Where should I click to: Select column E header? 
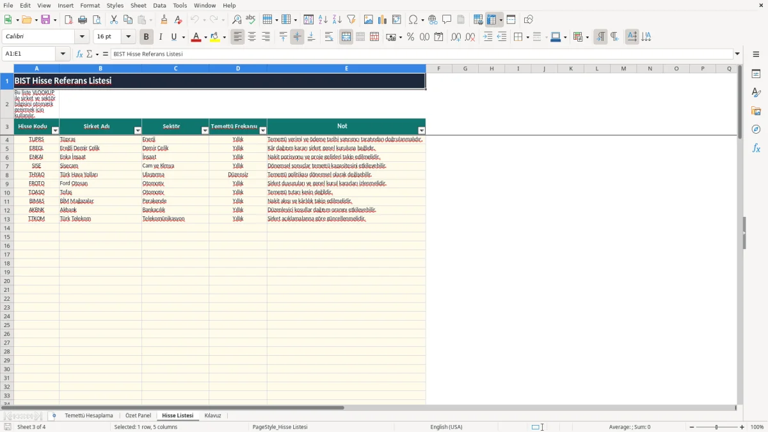(346, 68)
